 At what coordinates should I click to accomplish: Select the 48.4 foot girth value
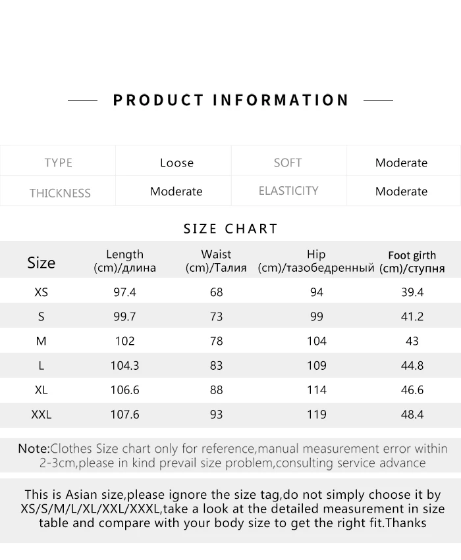pos(412,415)
